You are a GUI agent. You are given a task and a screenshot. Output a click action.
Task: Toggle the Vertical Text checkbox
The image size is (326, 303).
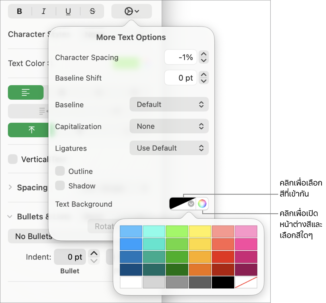(x=13, y=159)
